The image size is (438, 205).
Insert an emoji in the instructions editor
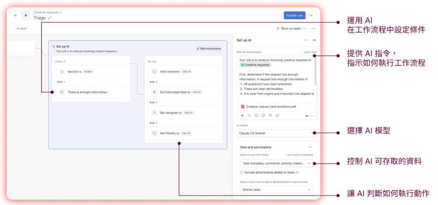tap(256, 115)
